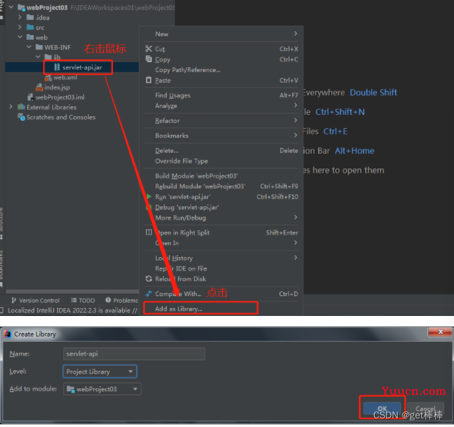454x427 pixels.
Task: Open the Problems tool tab
Action: coord(122,300)
